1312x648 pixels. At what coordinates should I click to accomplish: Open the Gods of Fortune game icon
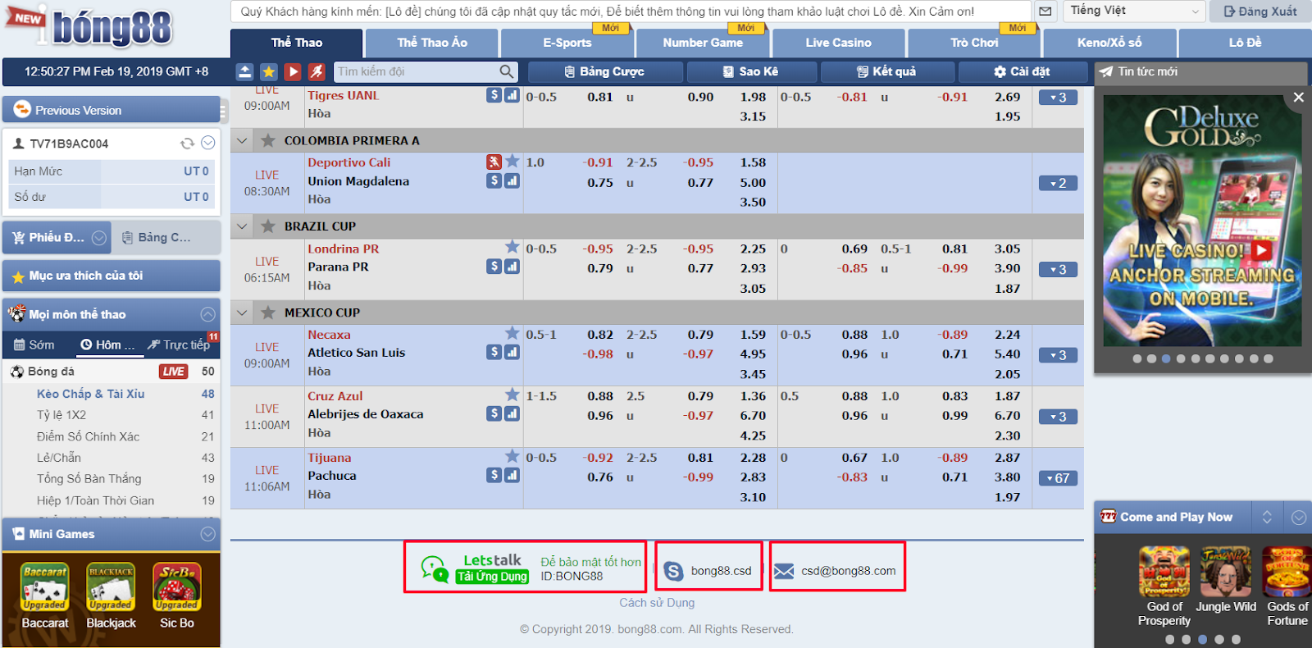(1287, 572)
